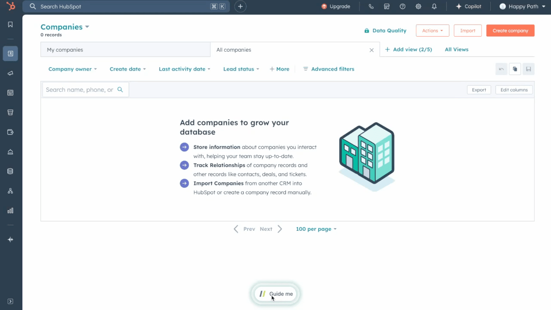Open Content icon in sidebar
This screenshot has height=310, width=551.
coord(10,93)
